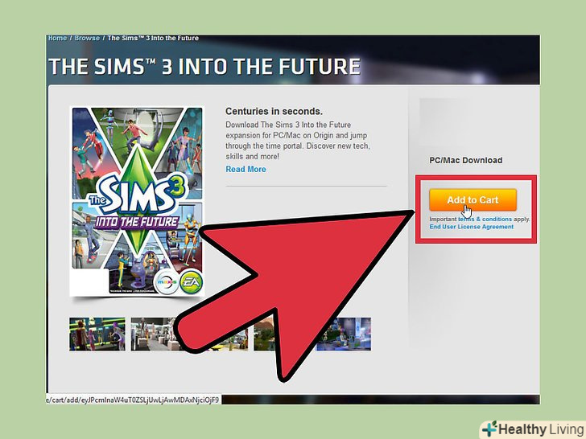Click the Centuries in seconds heading
Image resolution: width=586 pixels, height=439 pixels.
coord(274,111)
